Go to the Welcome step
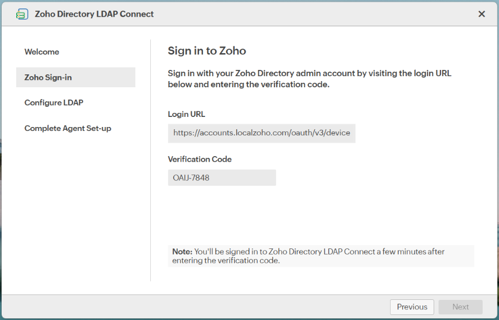499x320 pixels. [x=42, y=52]
